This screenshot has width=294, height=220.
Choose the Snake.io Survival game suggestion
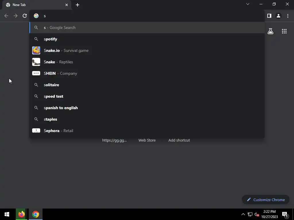click(147, 50)
